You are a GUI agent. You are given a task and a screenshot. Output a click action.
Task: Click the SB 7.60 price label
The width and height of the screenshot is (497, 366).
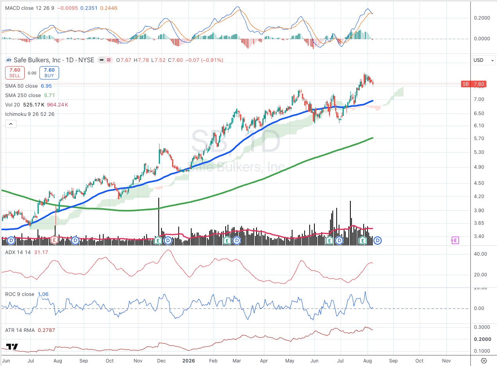474,84
